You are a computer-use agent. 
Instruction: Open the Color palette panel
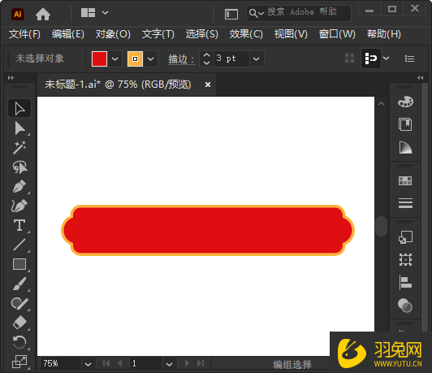click(405, 102)
